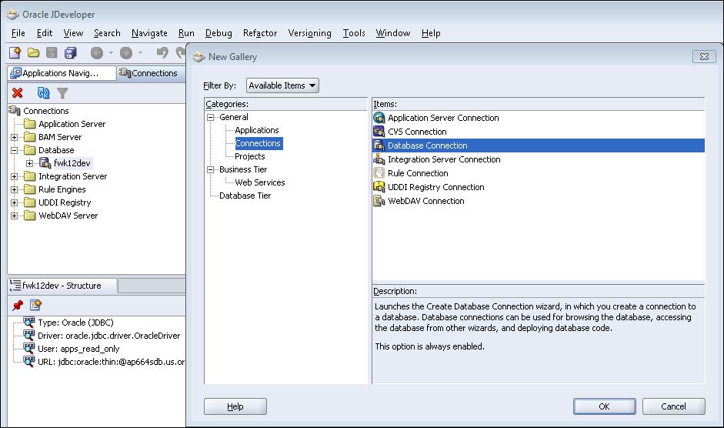Select the Applications category

pos(257,130)
